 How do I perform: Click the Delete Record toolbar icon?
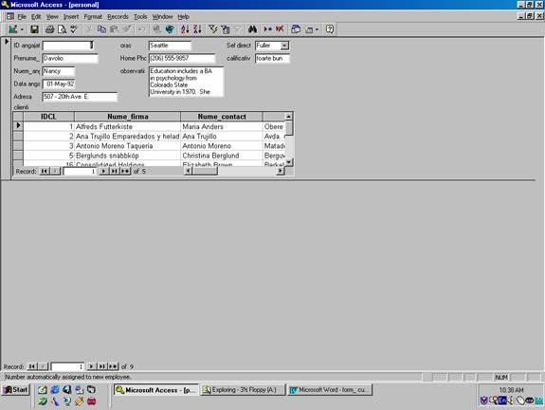pos(280,29)
